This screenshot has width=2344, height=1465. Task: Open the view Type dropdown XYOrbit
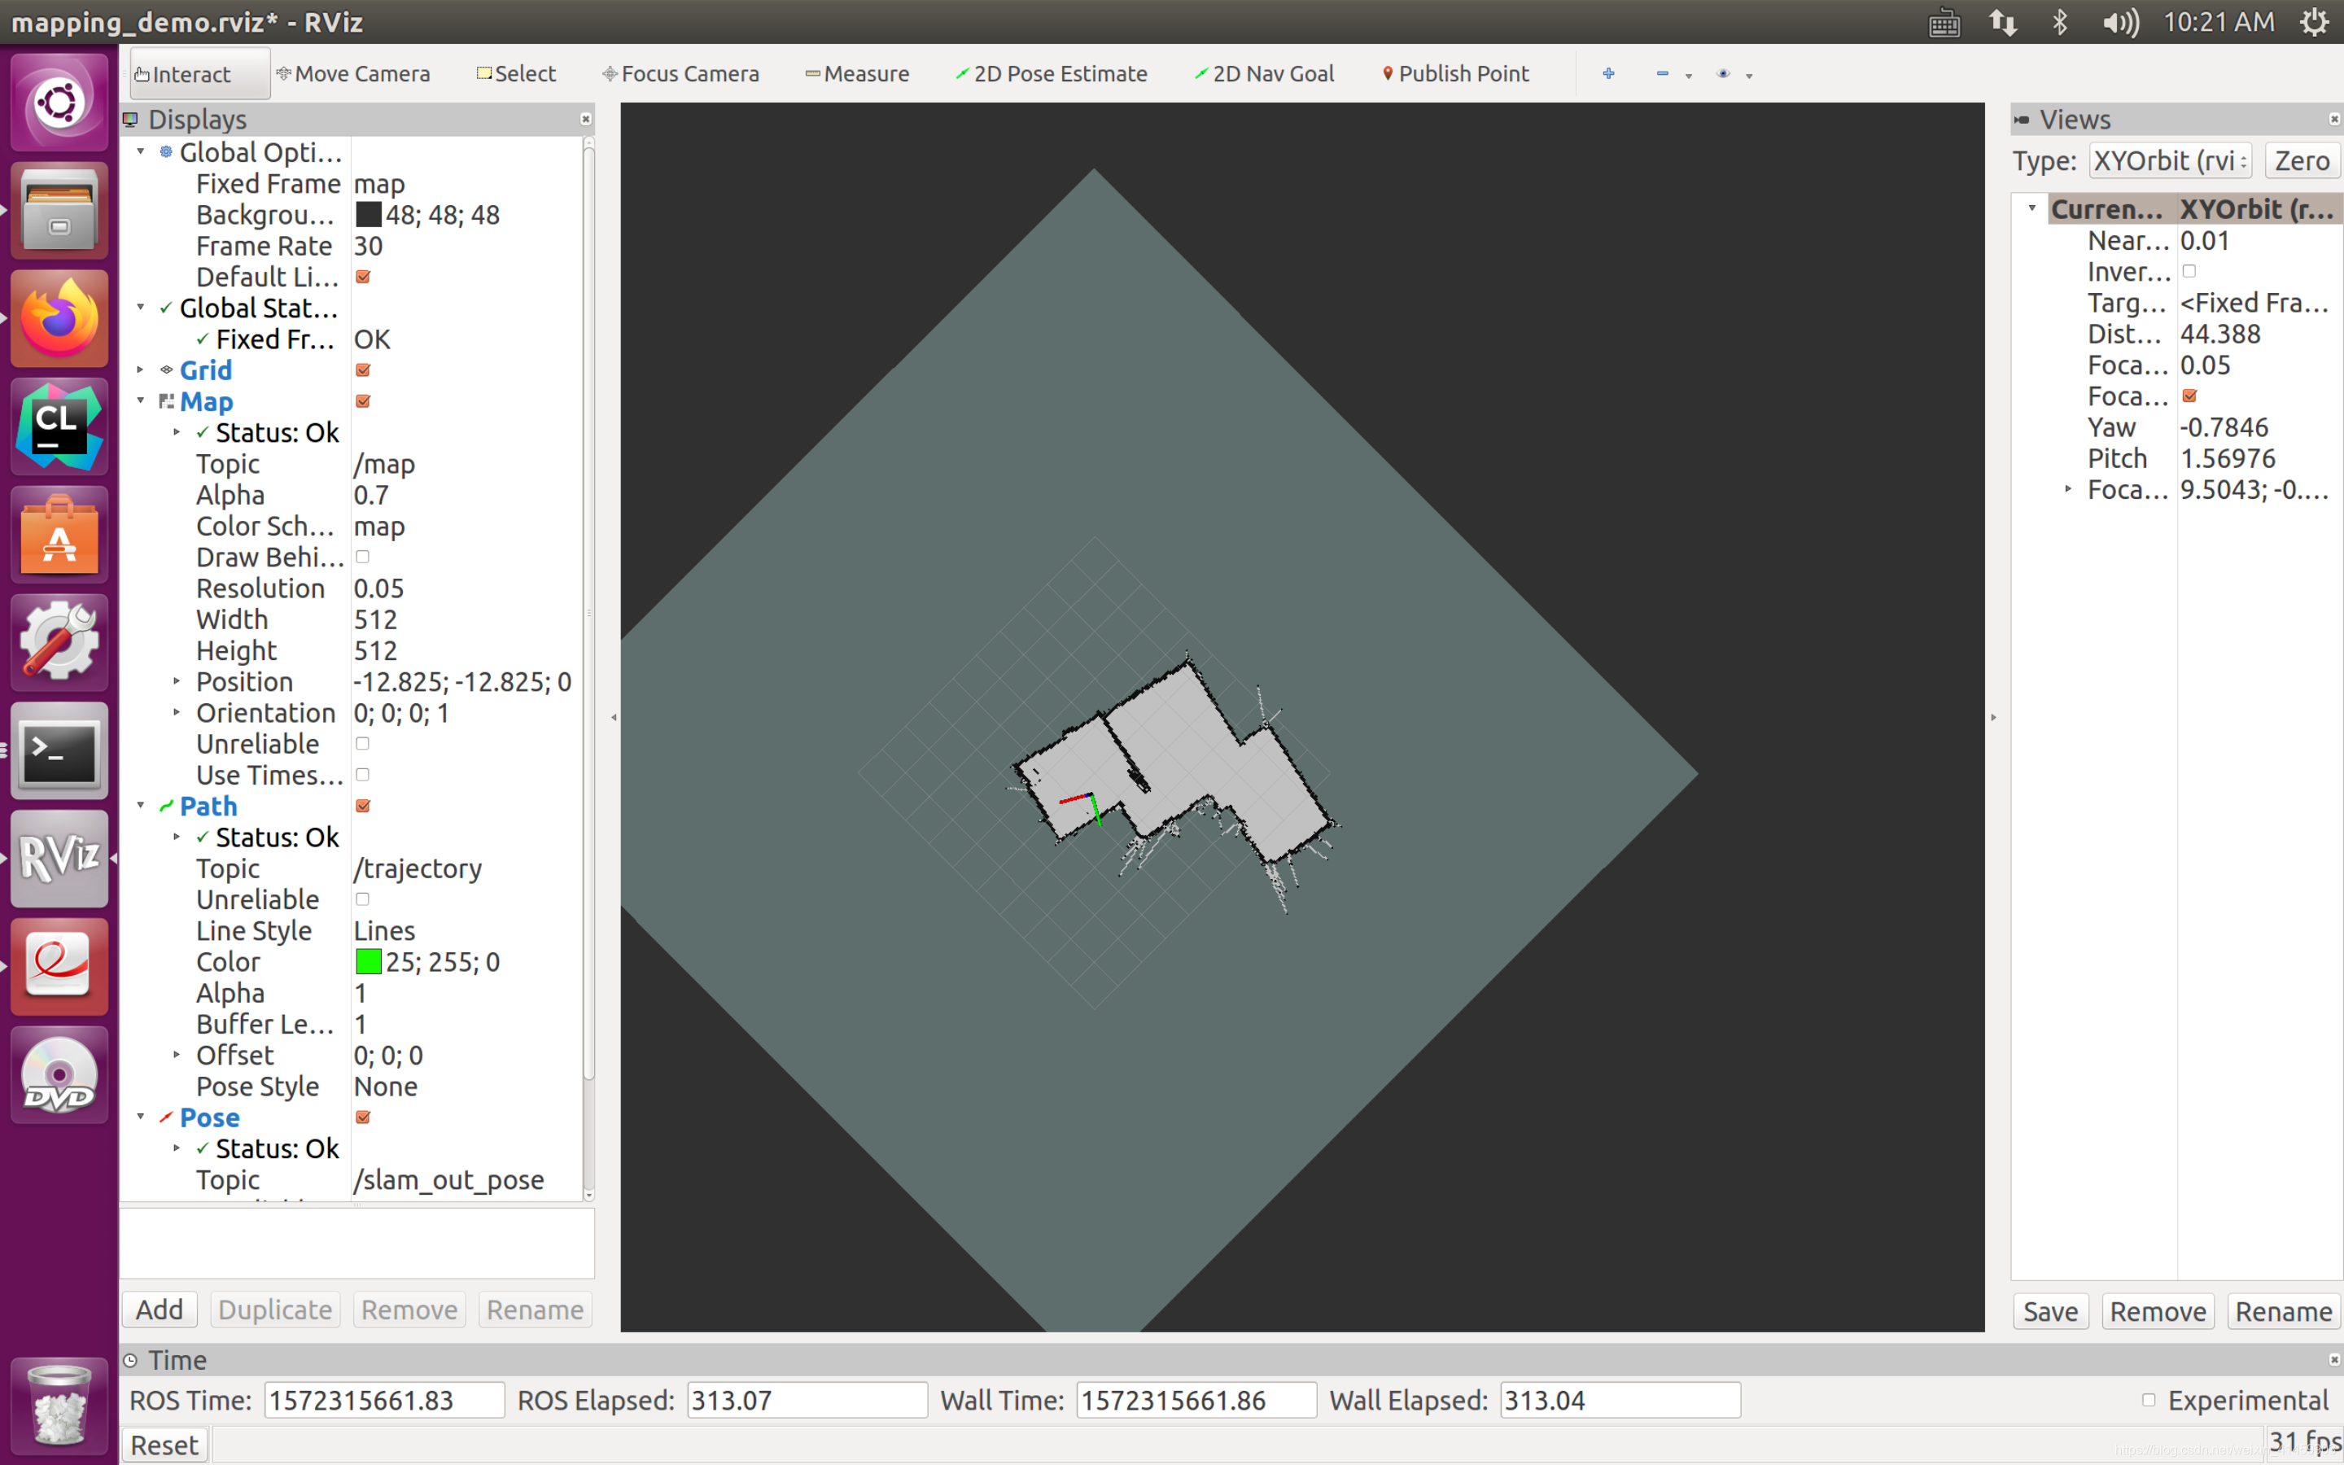(2170, 161)
